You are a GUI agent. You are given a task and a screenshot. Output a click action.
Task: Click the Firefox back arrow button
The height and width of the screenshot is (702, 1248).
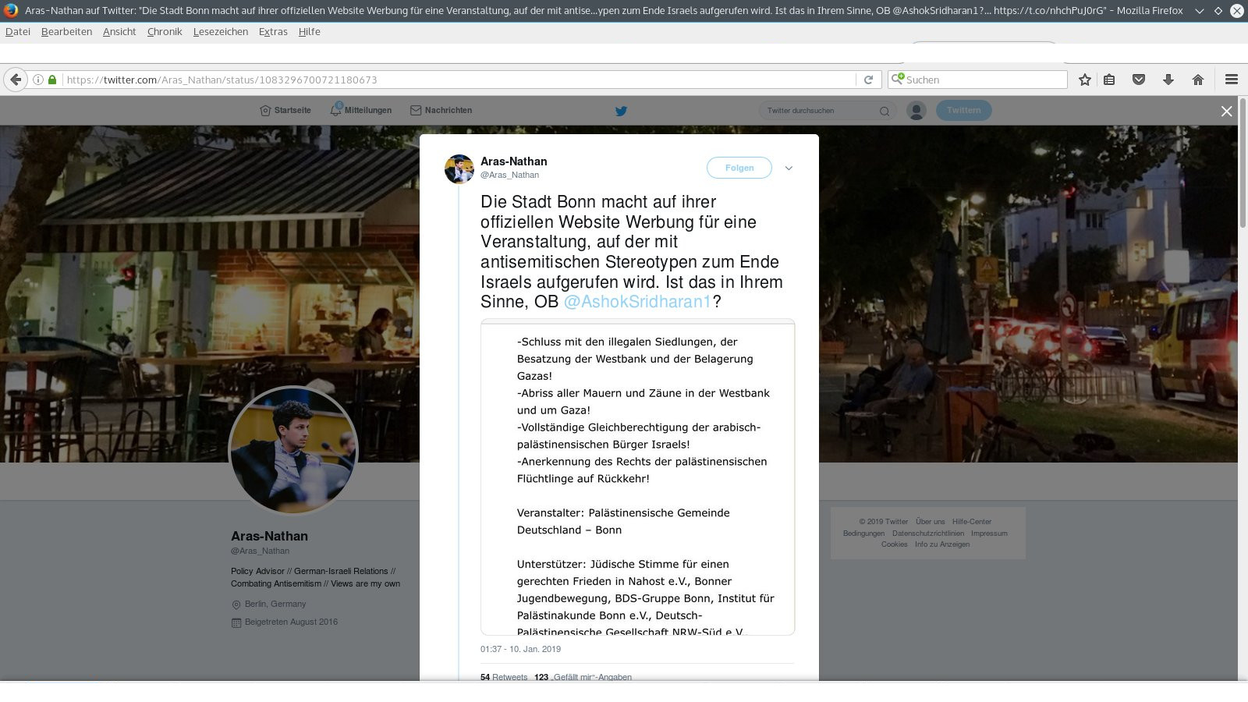[16, 80]
